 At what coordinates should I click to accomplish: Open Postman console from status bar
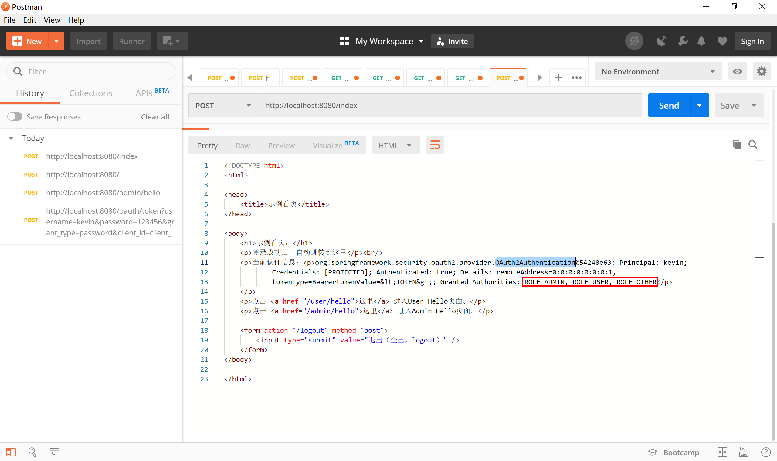(55, 452)
